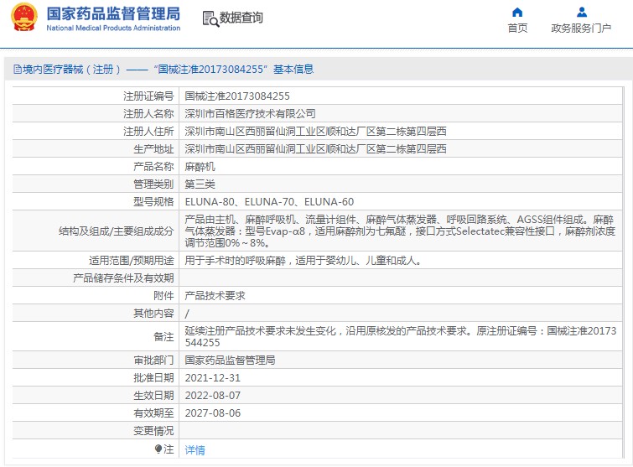Click the lightbulb icon beside 注

click(x=158, y=449)
